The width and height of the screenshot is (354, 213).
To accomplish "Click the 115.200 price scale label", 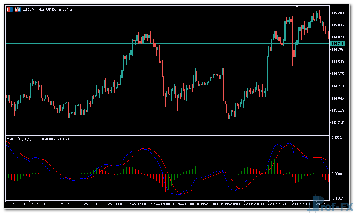I will pos(337,13).
